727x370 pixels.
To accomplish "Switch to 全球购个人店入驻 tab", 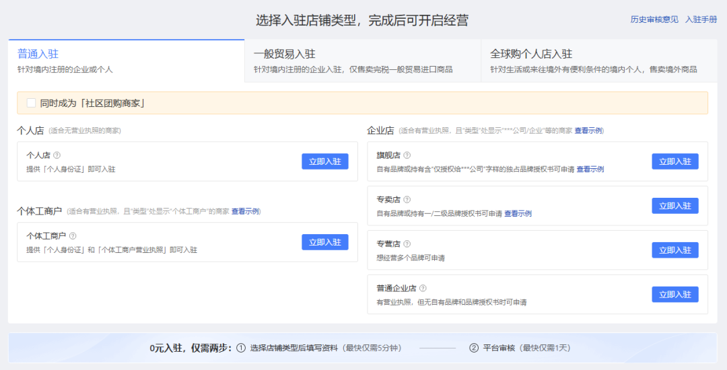I will pyautogui.click(x=599, y=61).
